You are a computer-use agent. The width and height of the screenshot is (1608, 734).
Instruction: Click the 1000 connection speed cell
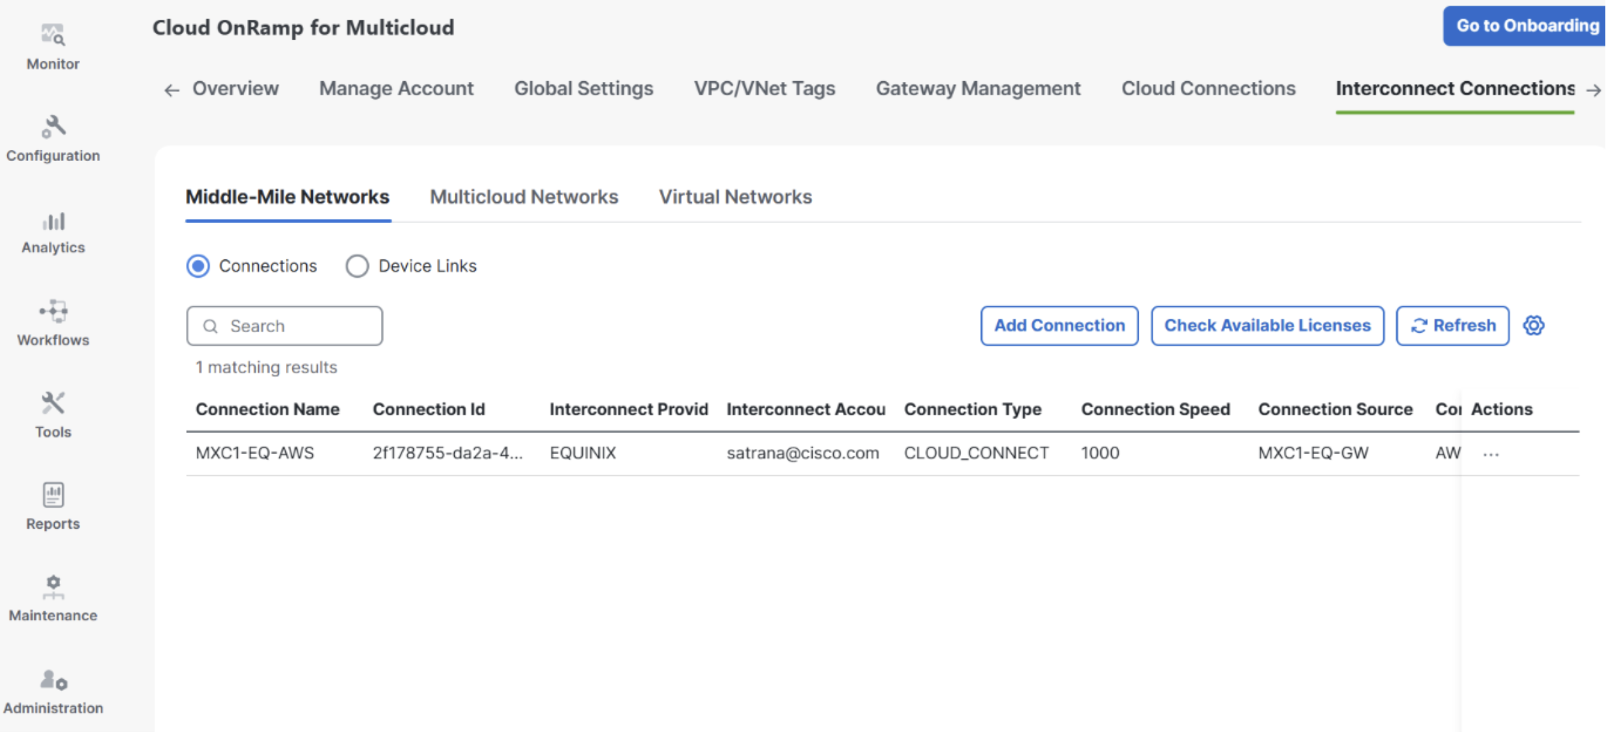coord(1102,453)
